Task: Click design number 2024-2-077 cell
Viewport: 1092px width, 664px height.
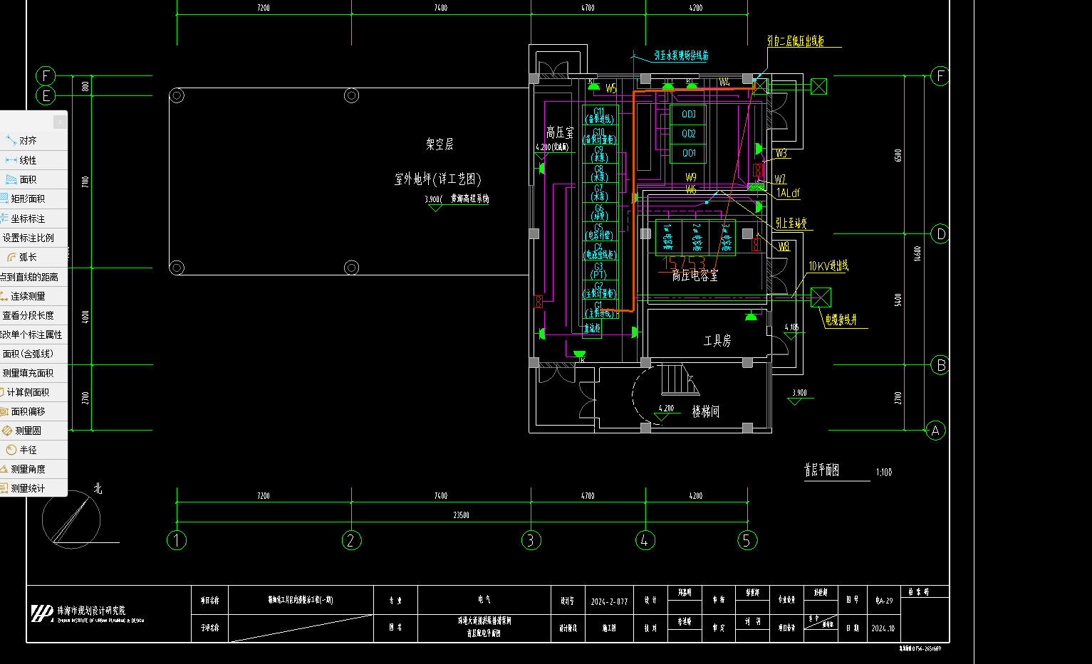Action: tap(609, 601)
